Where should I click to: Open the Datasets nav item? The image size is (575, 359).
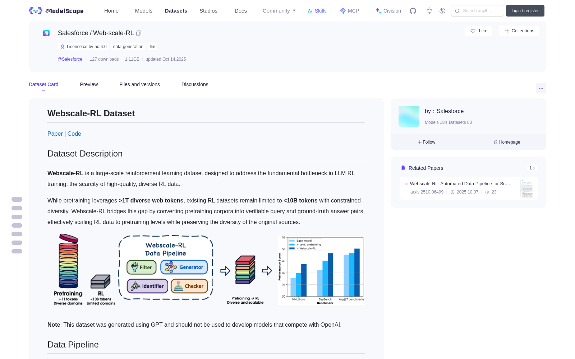point(176,11)
